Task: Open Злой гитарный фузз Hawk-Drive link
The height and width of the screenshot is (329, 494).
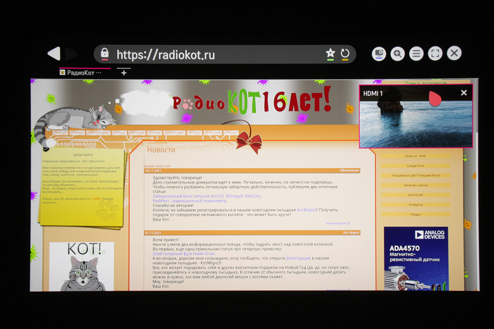Action: 184,254
